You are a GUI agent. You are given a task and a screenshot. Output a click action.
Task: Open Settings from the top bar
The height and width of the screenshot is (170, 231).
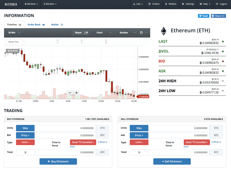pyautogui.click(x=188, y=4)
